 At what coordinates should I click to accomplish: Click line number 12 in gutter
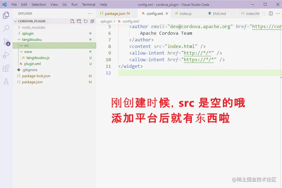(x=108, y=73)
